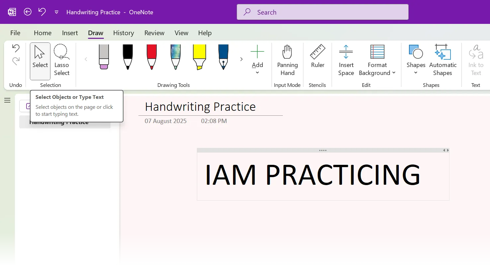The image size is (490, 265).
Task: Click the Insert Space tool
Action: pos(346,60)
